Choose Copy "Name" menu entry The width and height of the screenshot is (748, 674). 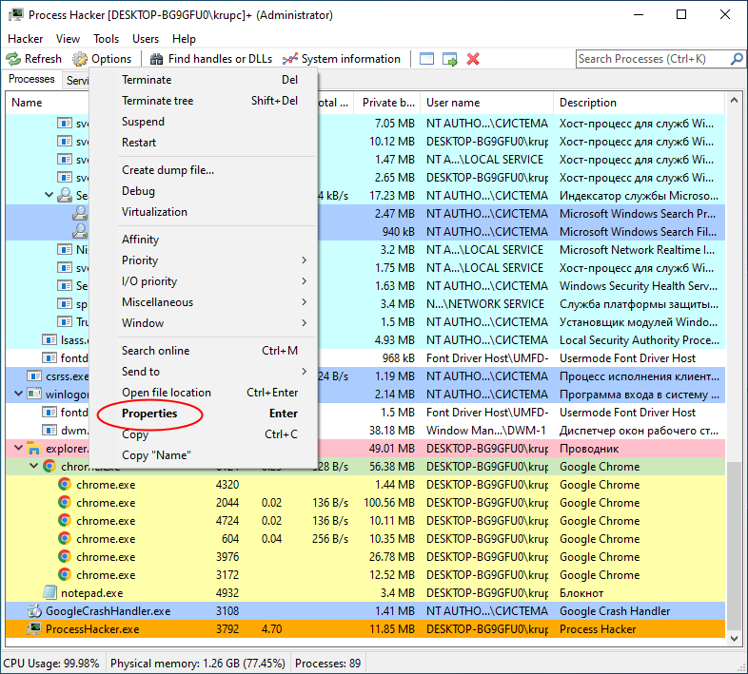coord(204,455)
